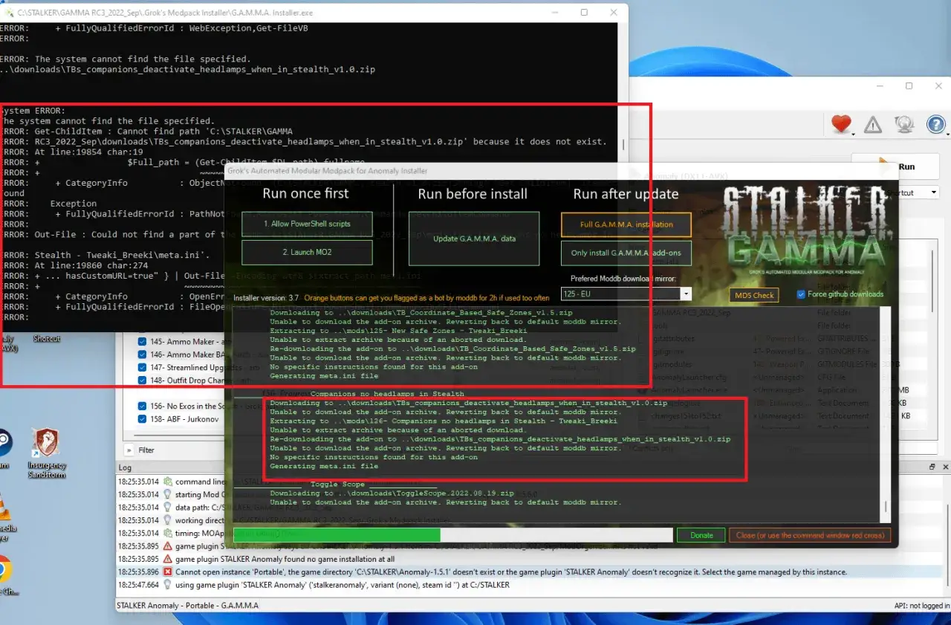Click the float panel icon on the Log pane
Viewport: 951px width, 625px height.
[x=932, y=467]
